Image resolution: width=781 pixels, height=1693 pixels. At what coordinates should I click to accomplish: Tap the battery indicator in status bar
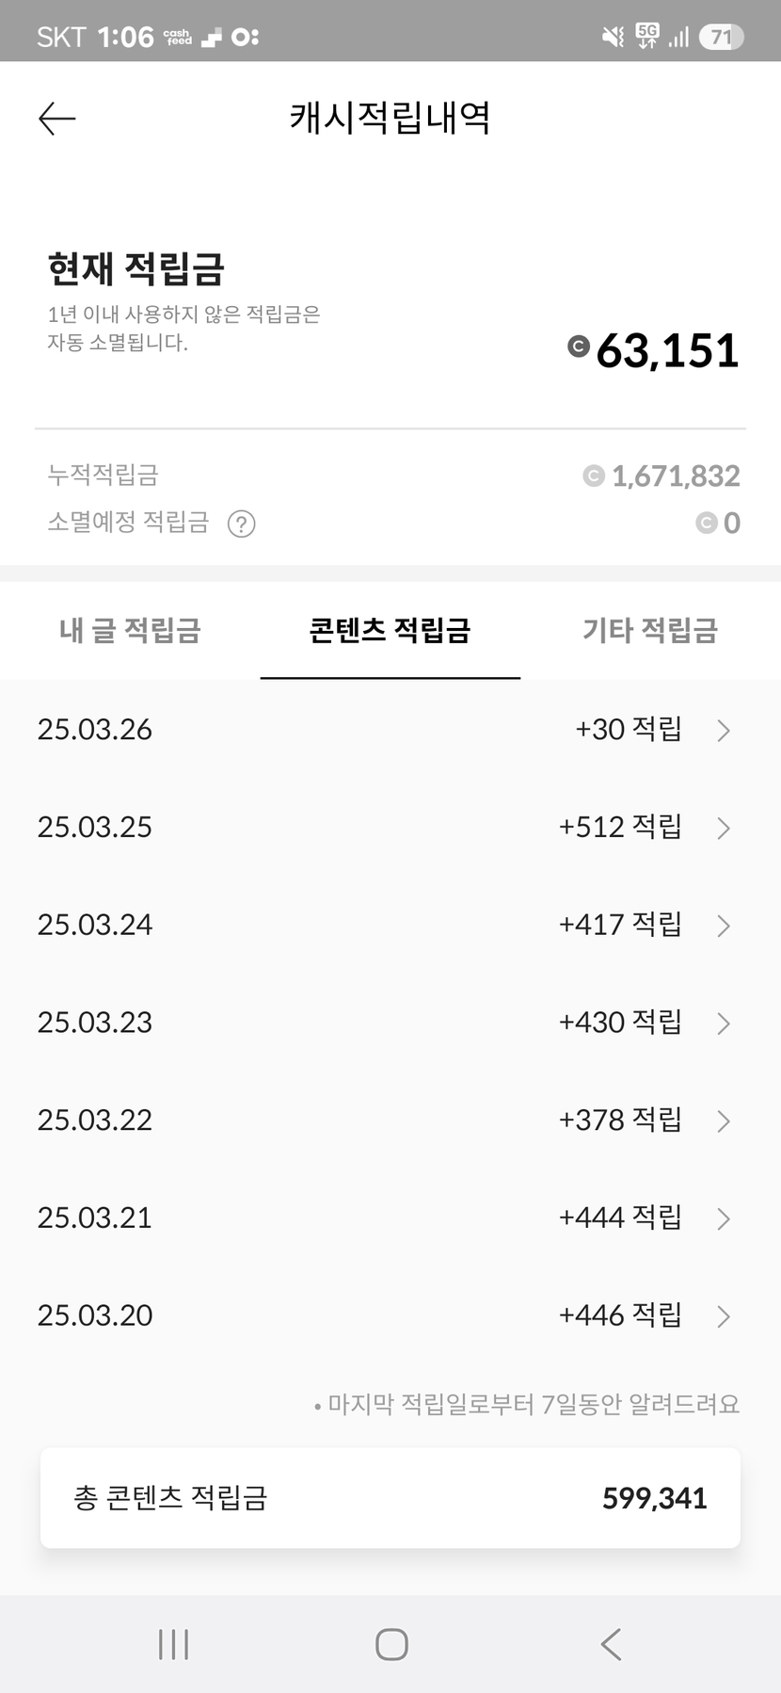pos(721,37)
